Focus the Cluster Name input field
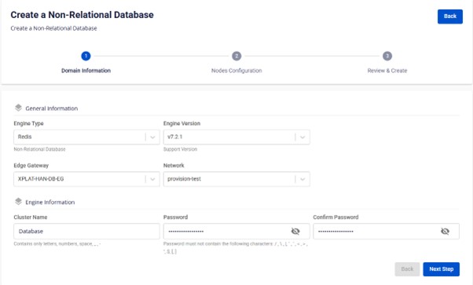The height and width of the screenshot is (285, 473). 86,232
